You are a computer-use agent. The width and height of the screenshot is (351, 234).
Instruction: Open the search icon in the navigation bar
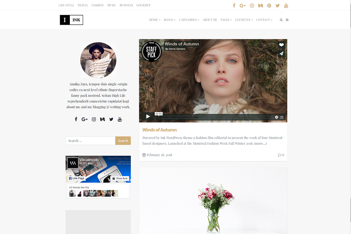(281, 20)
